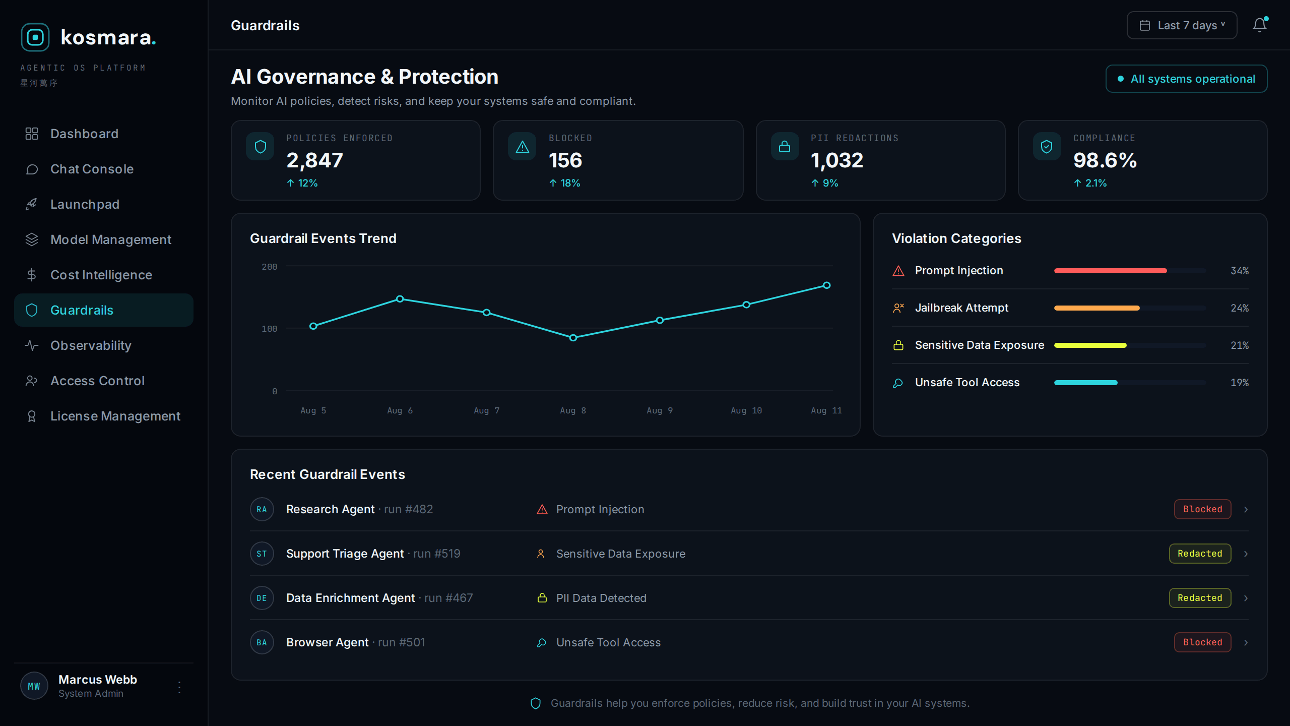
Task: Click Blocked badge on Browser Agent row
Action: (1202, 642)
